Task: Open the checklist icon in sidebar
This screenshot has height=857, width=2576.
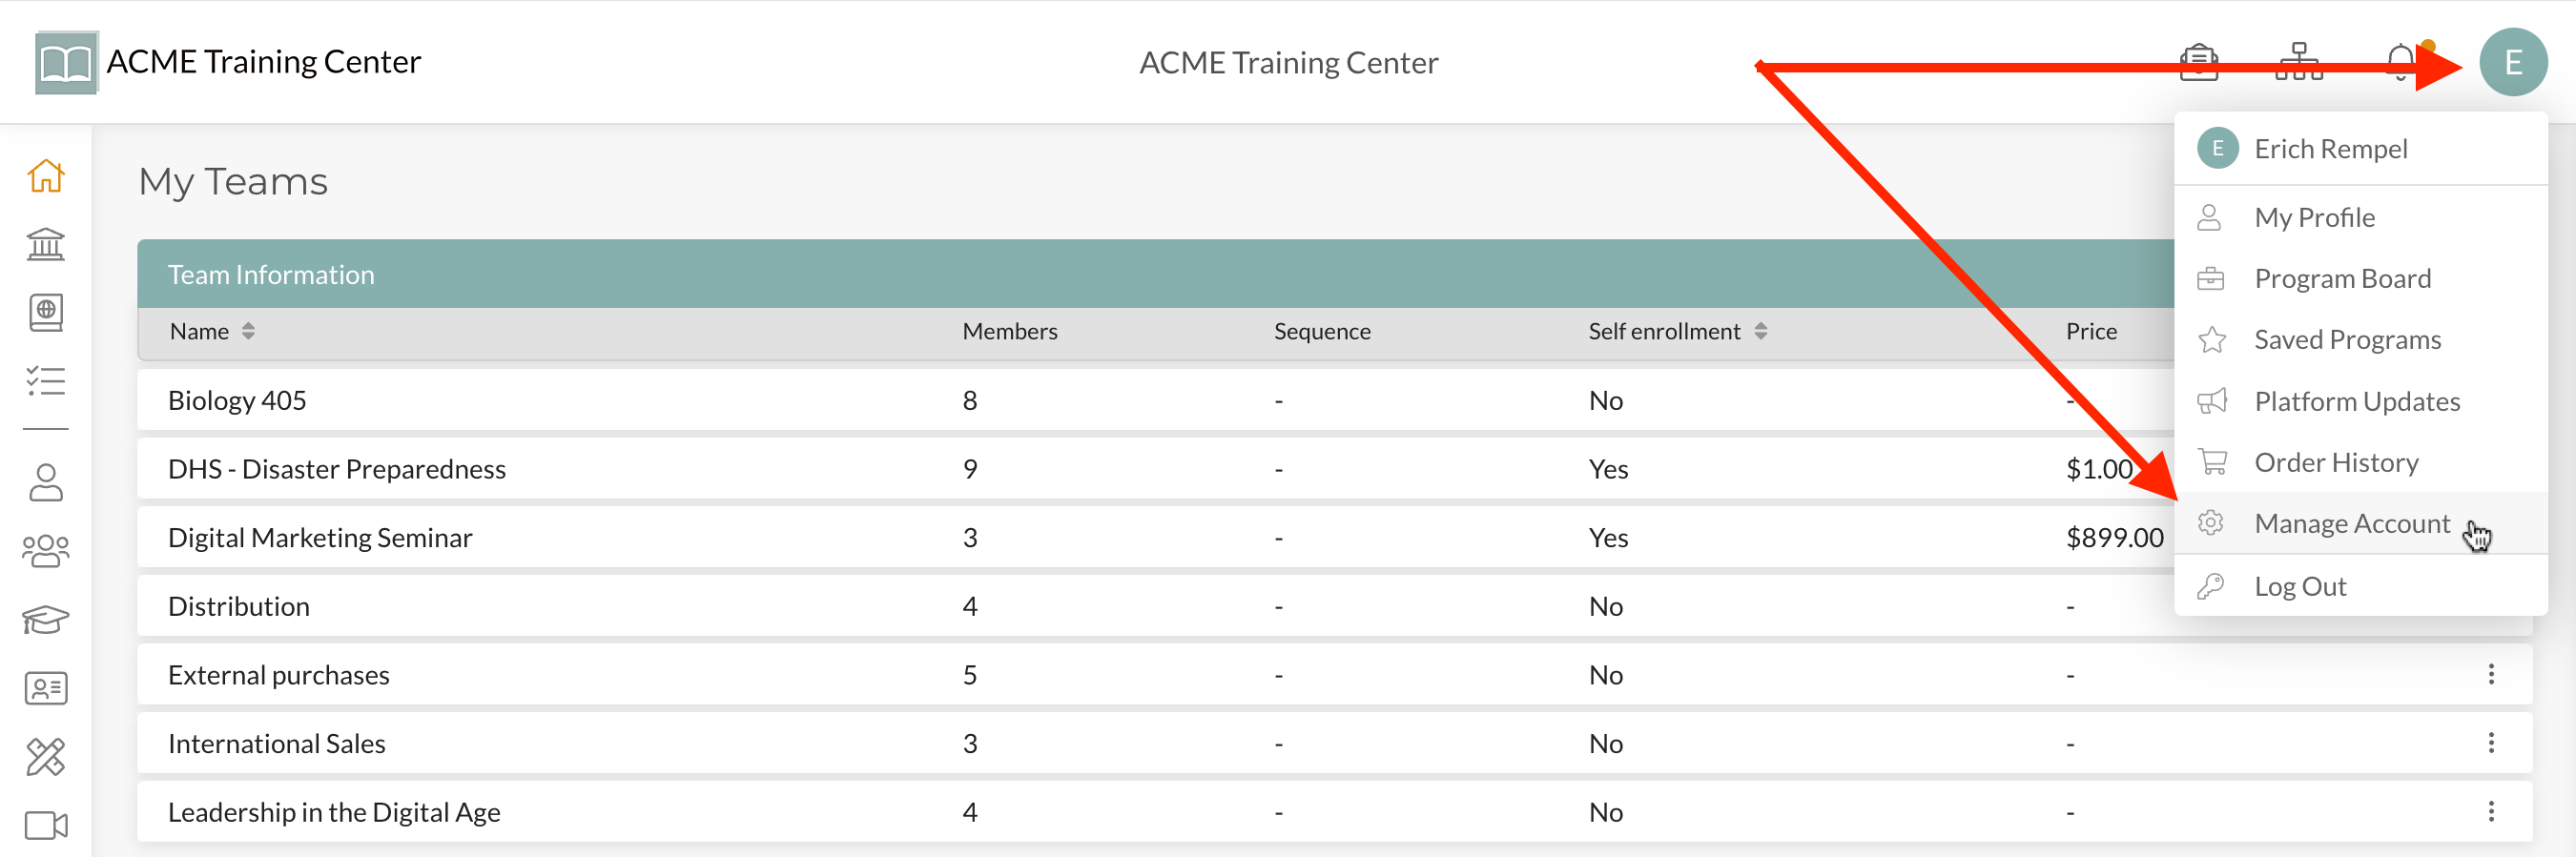Action: 46,381
